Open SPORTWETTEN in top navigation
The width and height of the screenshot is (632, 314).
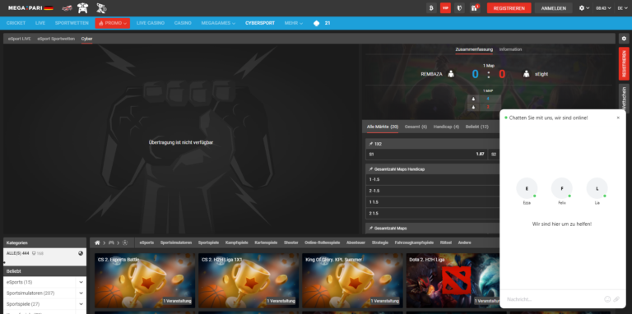tap(72, 23)
